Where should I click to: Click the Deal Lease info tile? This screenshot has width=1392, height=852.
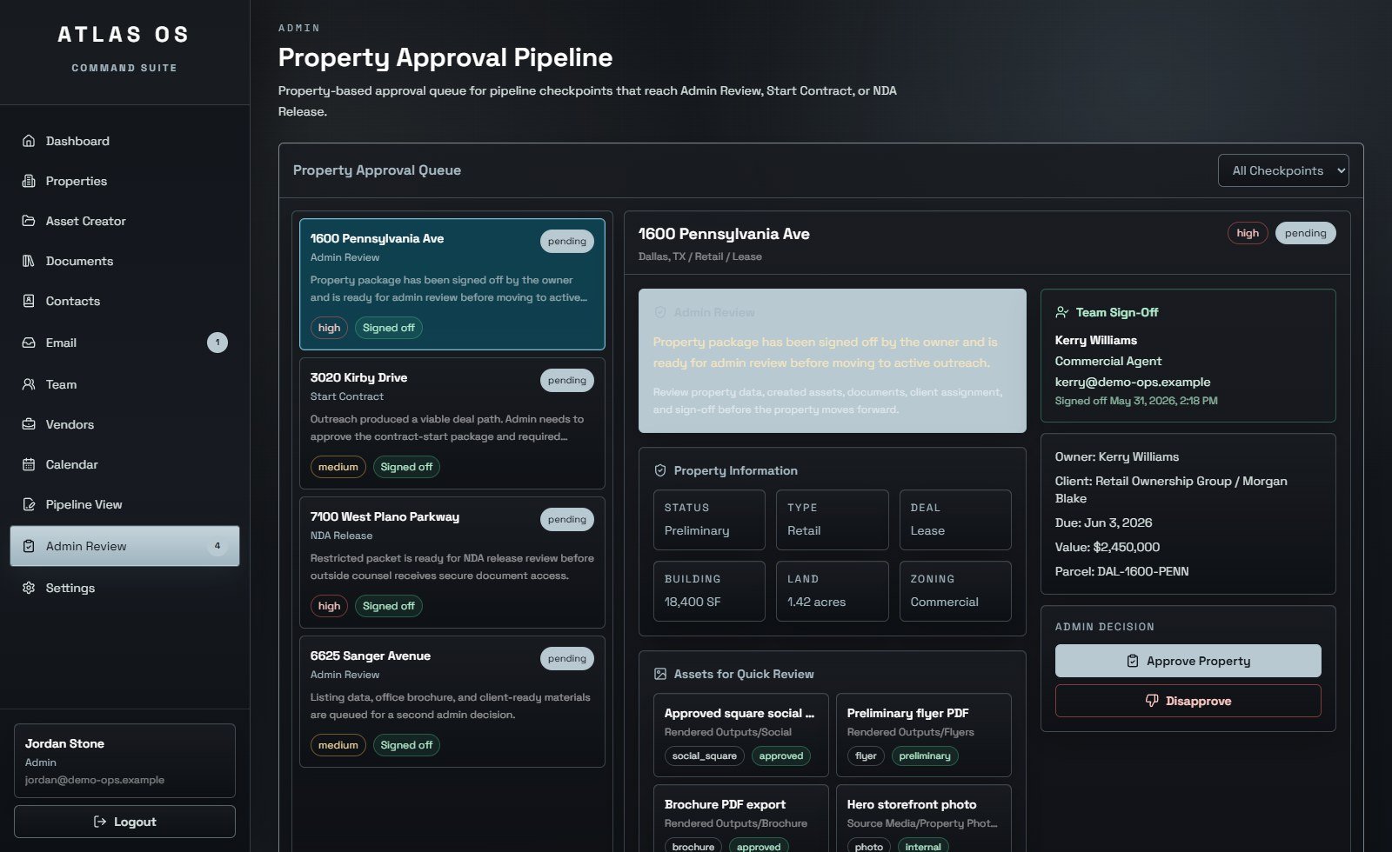click(955, 520)
